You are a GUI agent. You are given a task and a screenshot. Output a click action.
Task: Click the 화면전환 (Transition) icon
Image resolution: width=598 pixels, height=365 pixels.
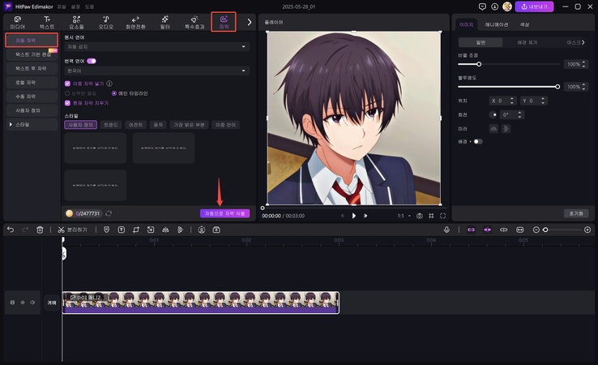click(x=135, y=21)
